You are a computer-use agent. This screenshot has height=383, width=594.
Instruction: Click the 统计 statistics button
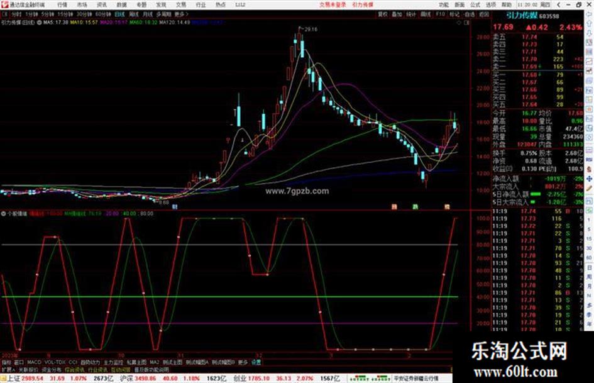tap(411, 14)
